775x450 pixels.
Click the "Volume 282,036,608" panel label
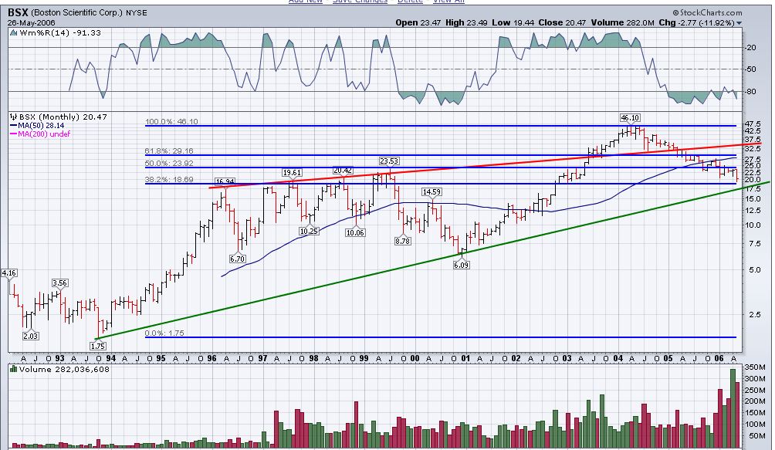click(64, 369)
